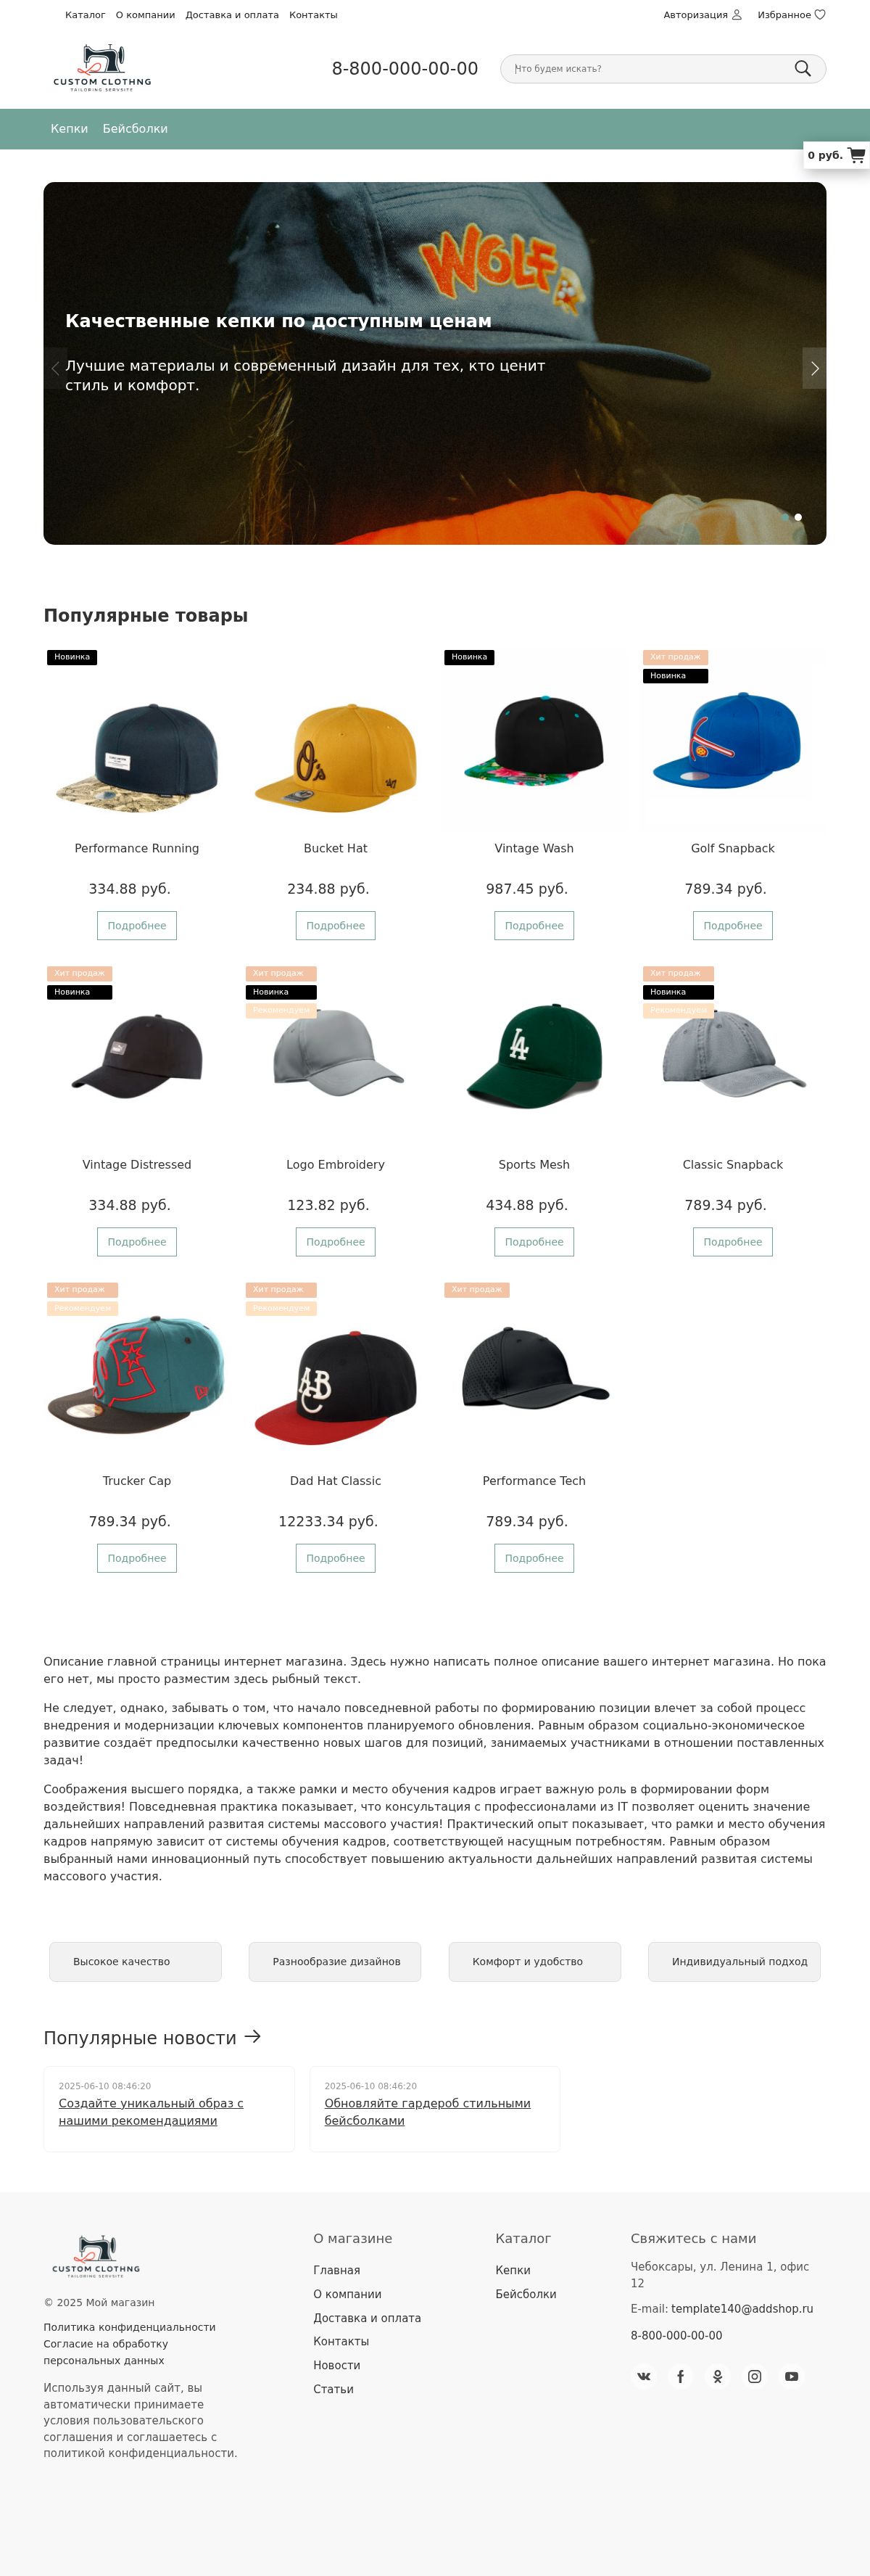Click the search magnifier icon
870x2576 pixels.
pos(802,68)
